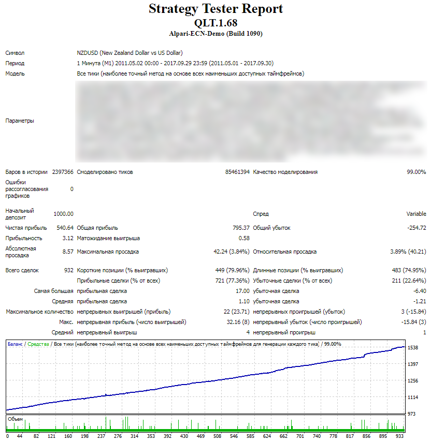Viewport: 431px width, 442px height.
Task: Click consecutive wins value '22 (23.71)'
Action: [x=237, y=312]
